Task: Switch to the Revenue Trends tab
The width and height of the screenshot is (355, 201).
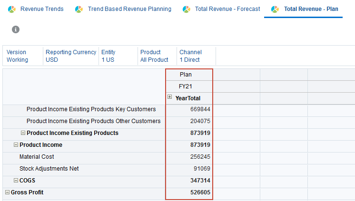Action: (42, 9)
